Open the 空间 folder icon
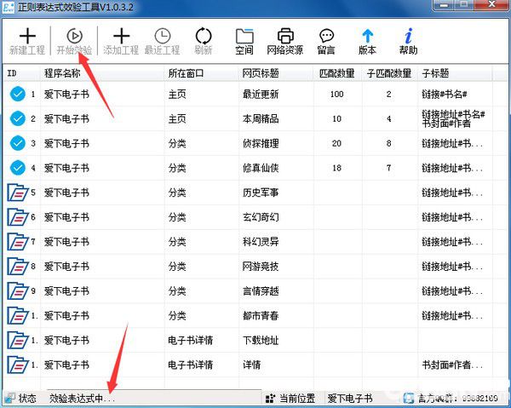Viewport: 511px width, 408px height. (244, 36)
